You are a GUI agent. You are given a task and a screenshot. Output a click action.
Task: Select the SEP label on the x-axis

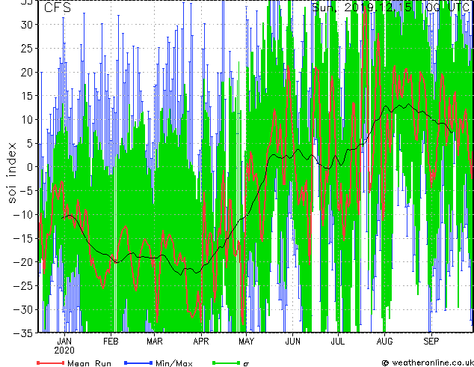(x=431, y=341)
